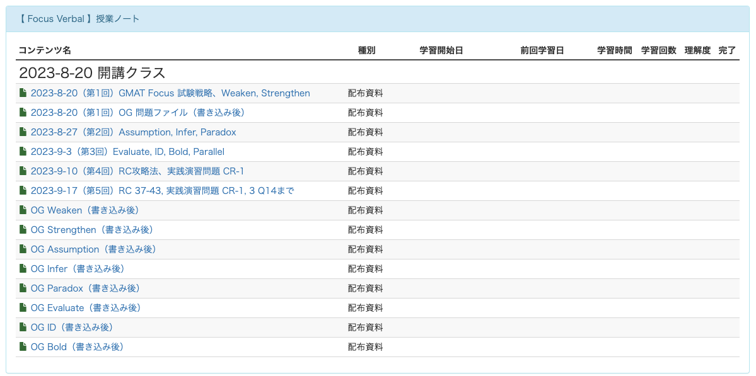Screen dimensions: 756x376
Task: Open OG ID（書き込み後）link
Action: 71,328
